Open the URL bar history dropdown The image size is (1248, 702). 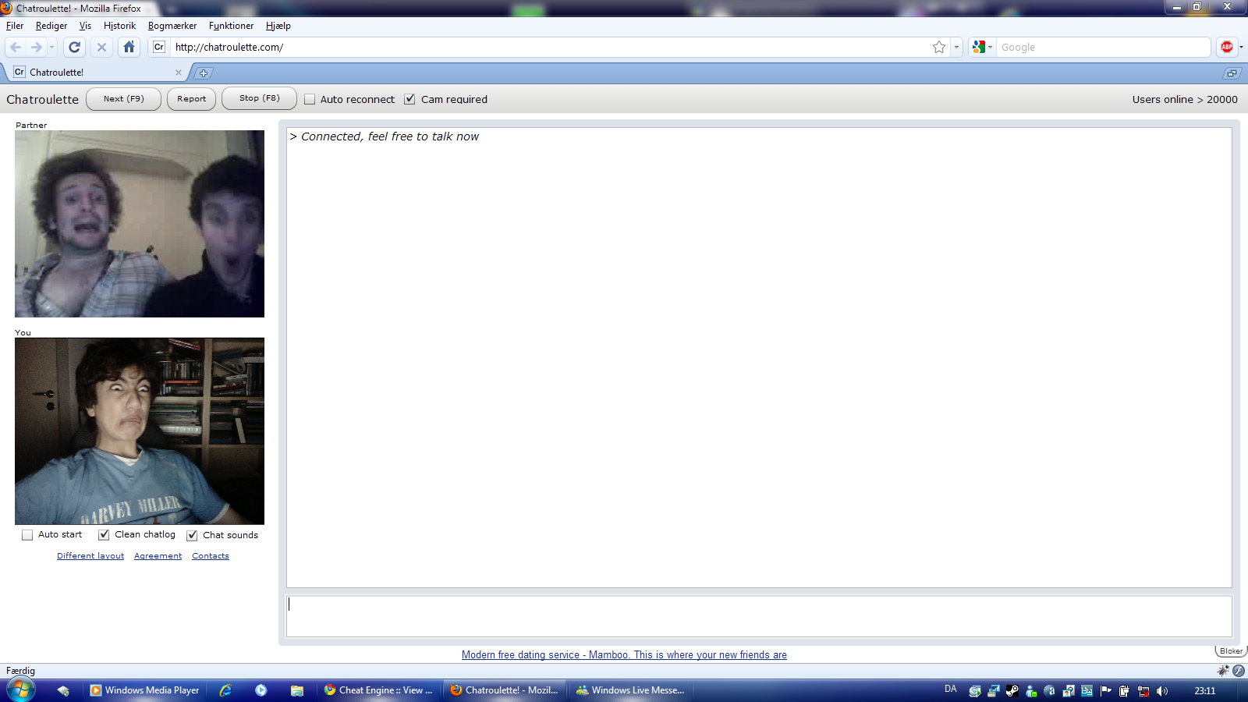[956, 48]
